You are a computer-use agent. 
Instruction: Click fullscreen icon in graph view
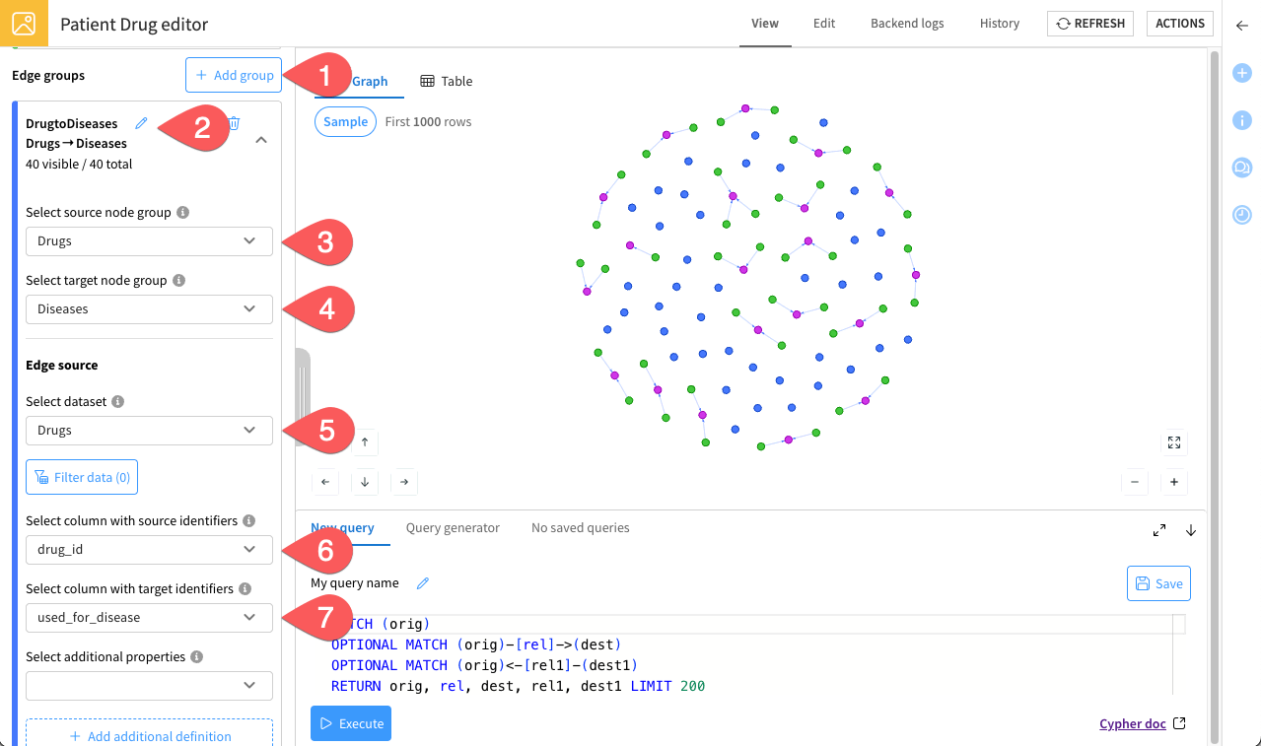point(1173,442)
